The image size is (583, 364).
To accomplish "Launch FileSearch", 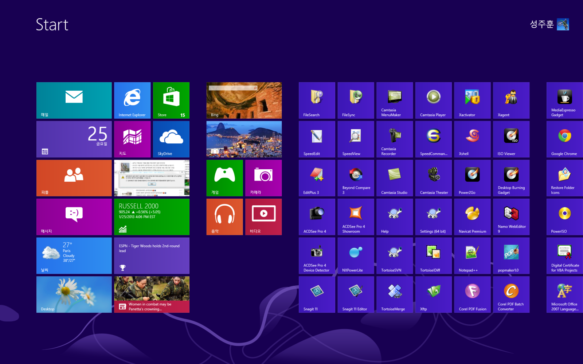I will [x=317, y=100].
